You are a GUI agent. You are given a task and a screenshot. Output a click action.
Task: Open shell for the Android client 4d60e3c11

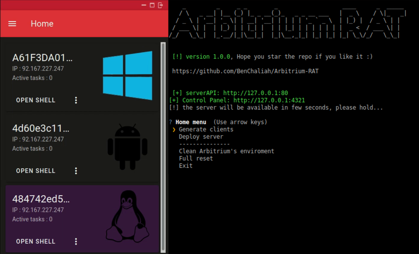[36, 171]
